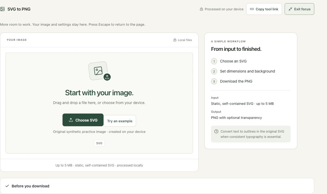Click the More room to work description line

point(72,24)
